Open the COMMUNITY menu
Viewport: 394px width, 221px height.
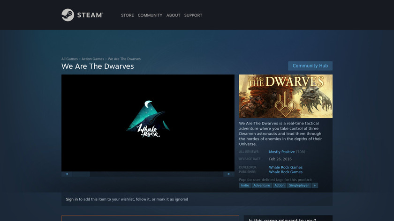coord(150,15)
